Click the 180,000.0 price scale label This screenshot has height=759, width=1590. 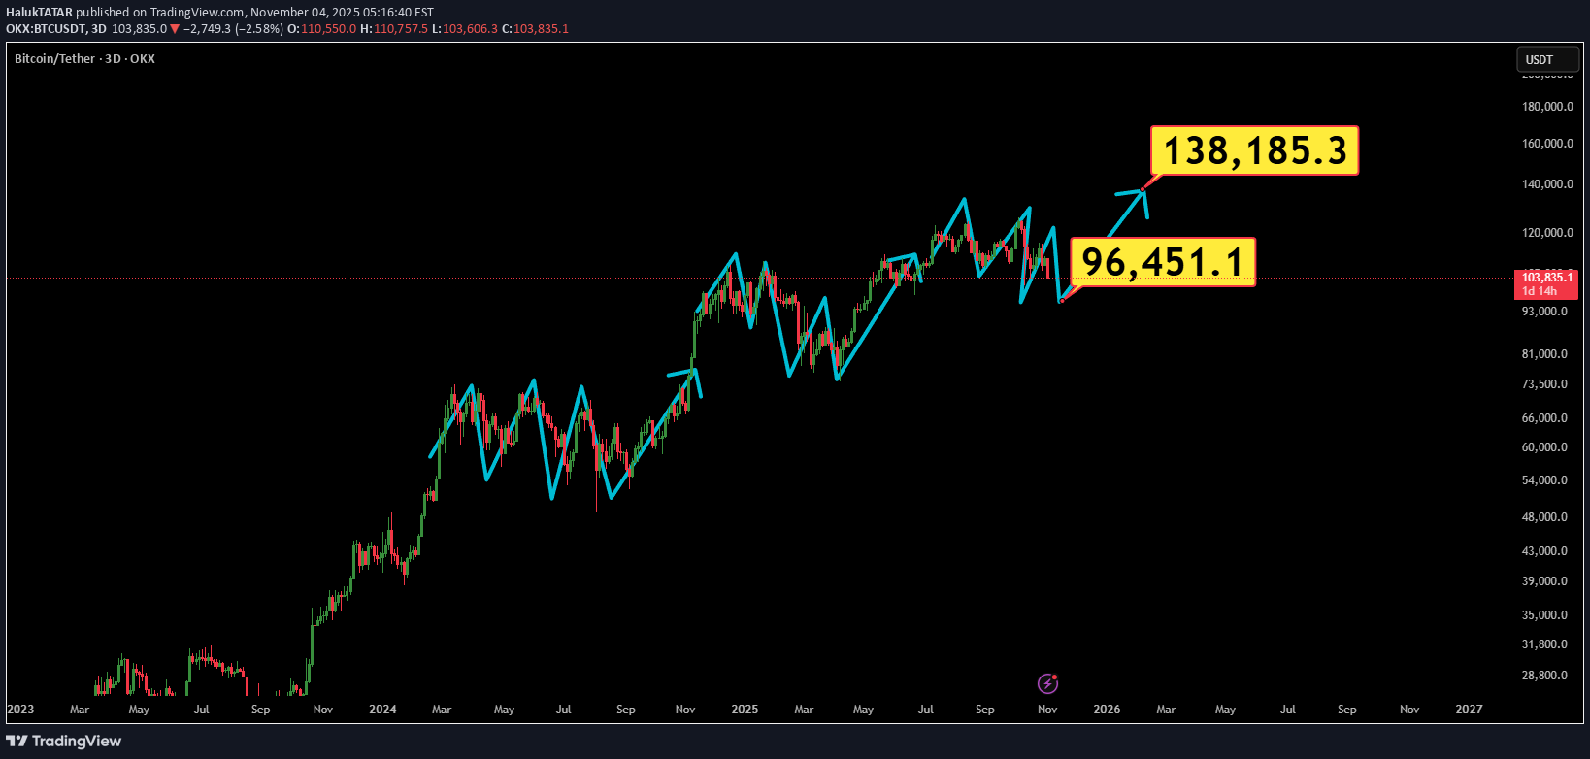coord(1547,107)
